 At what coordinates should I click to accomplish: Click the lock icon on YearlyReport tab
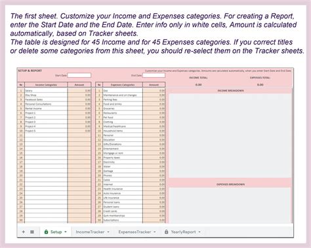pos(167,232)
